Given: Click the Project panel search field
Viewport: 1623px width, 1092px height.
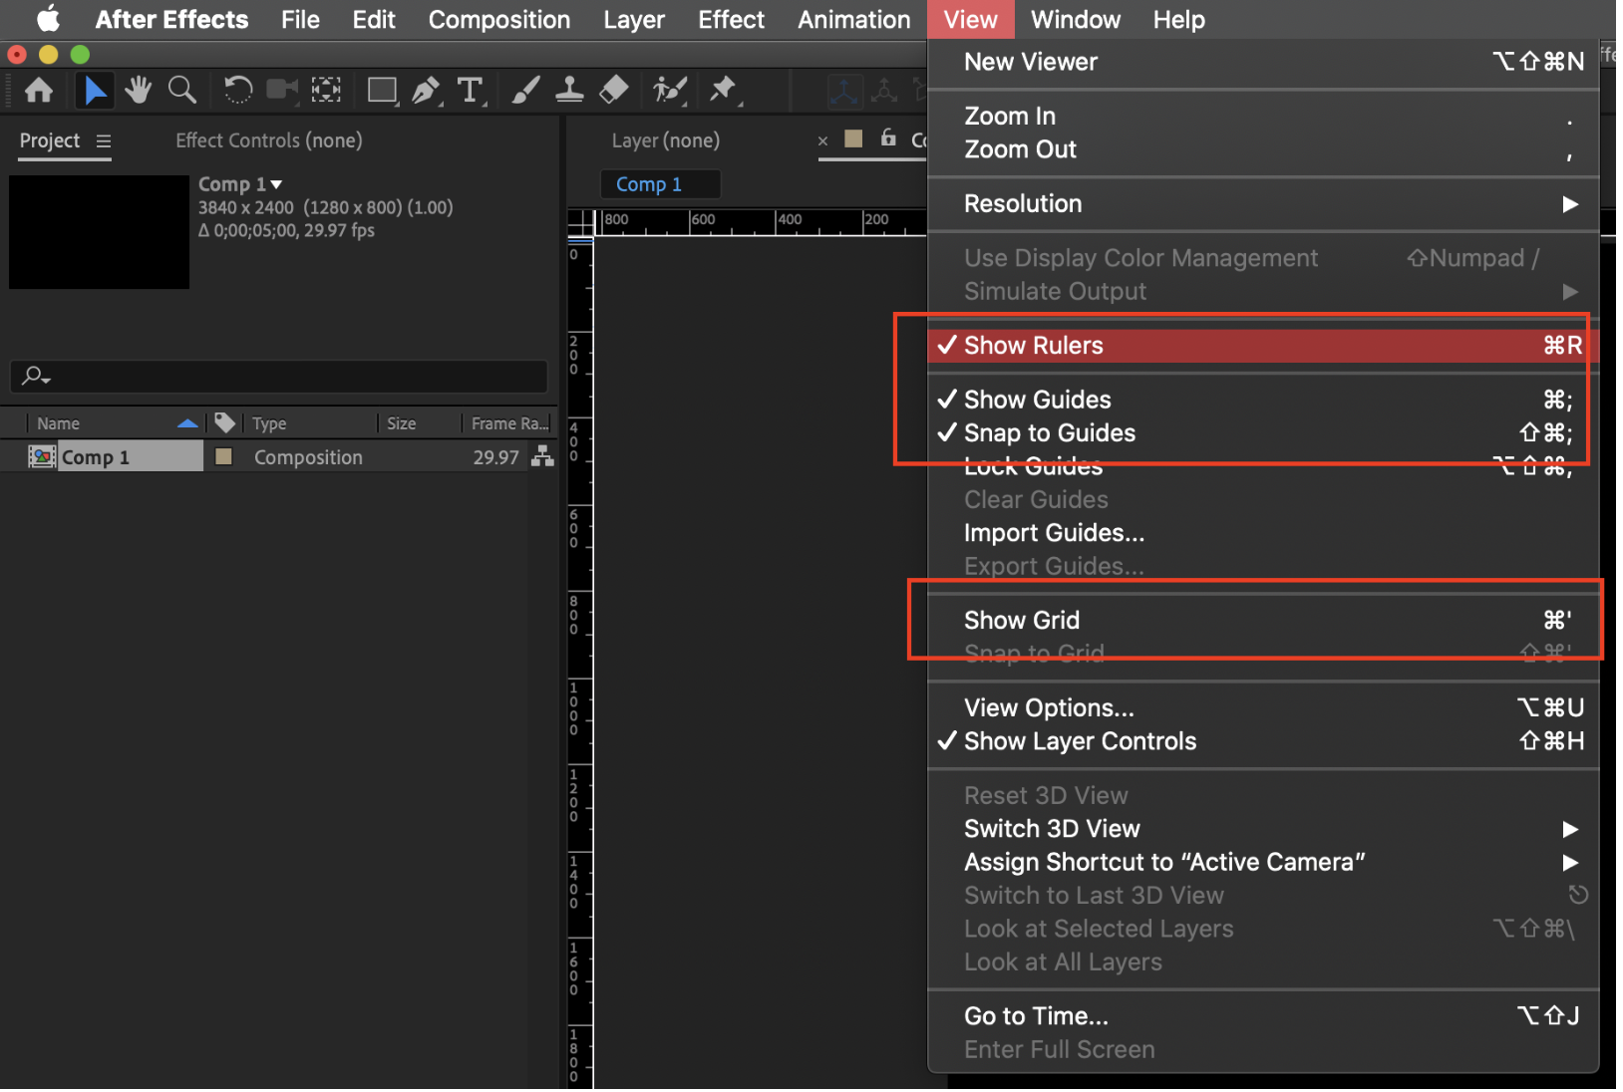Looking at the screenshot, I should (x=279, y=376).
